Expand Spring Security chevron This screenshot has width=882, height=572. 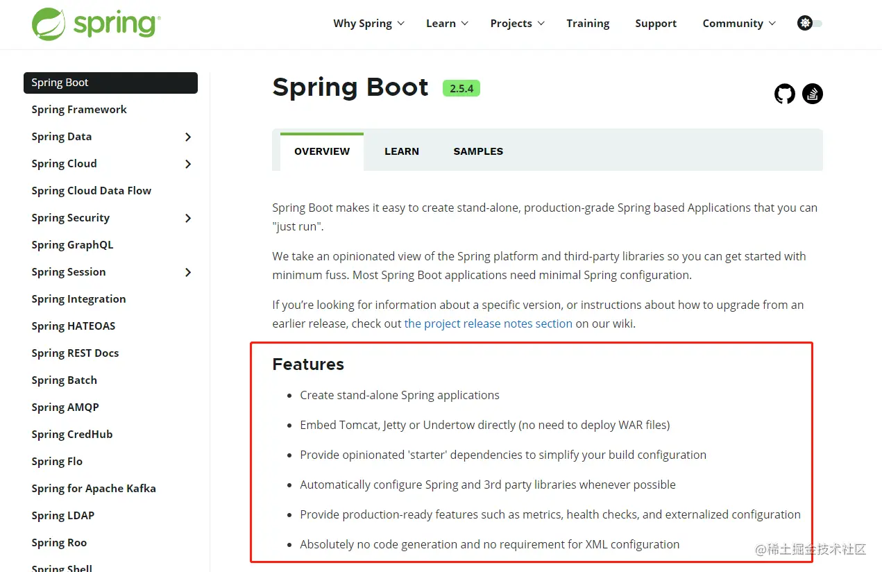188,218
